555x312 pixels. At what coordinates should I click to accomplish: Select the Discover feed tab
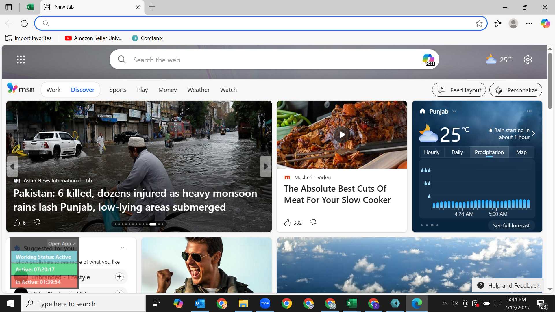point(83,90)
